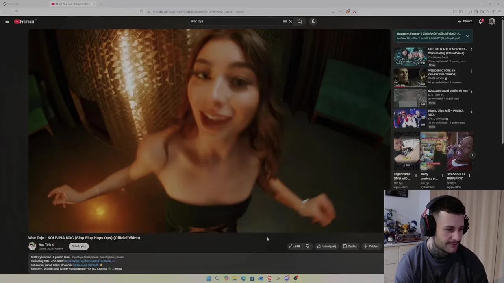Open options for 'pokazanie gapa' video
Viewport: 504px width, 283px height.
(x=471, y=91)
